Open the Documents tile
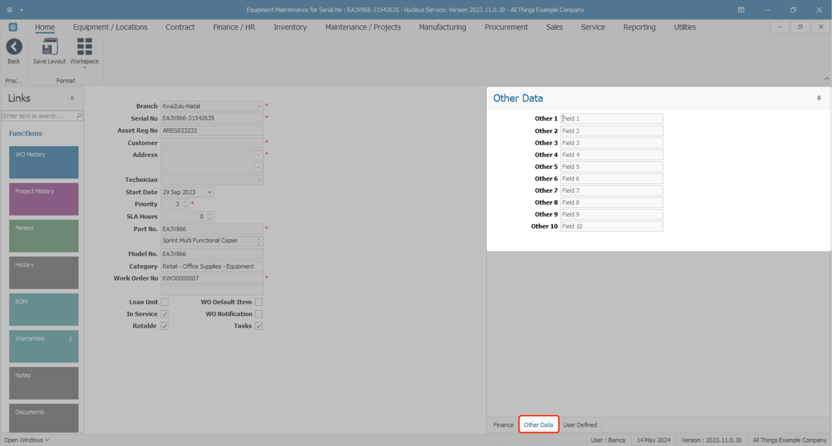Image resolution: width=837 pixels, height=446 pixels. [44, 418]
